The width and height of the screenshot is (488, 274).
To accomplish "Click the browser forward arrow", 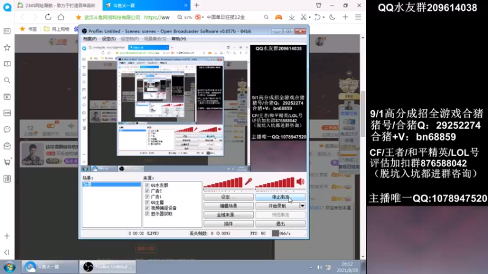I will 35,18.
